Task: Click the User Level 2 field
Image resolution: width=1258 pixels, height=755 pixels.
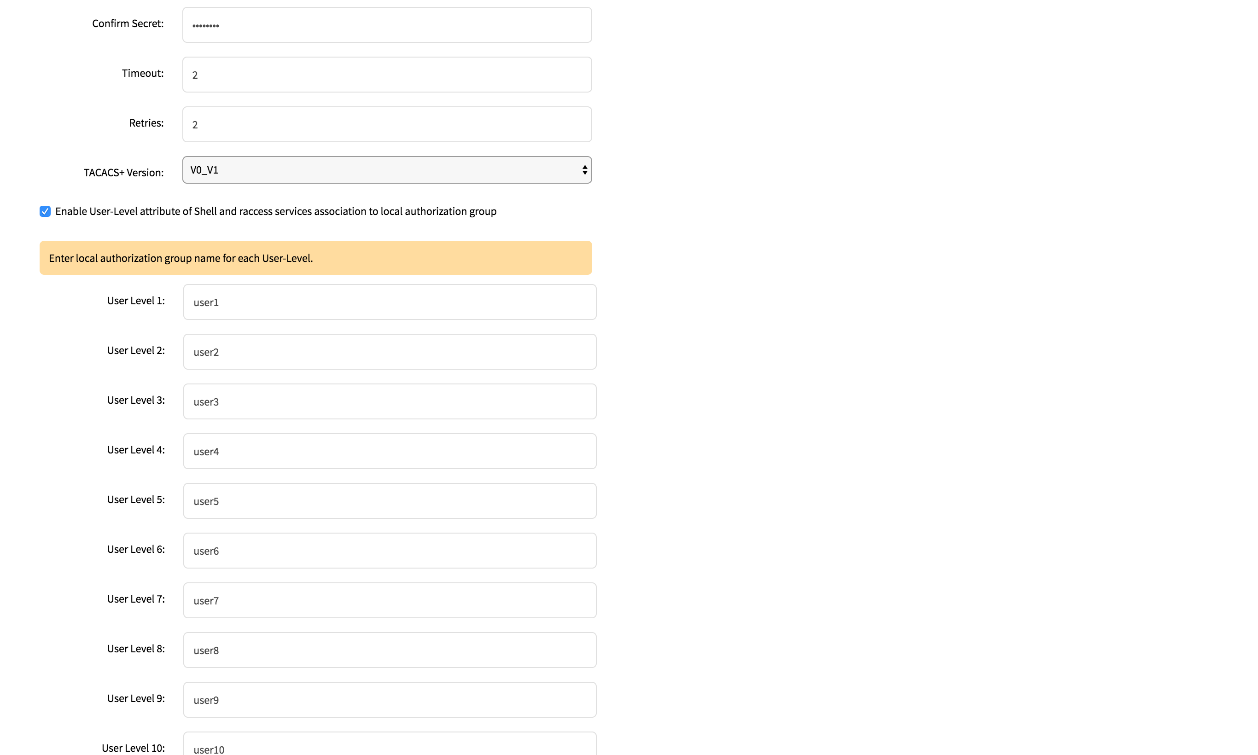Action: [390, 352]
